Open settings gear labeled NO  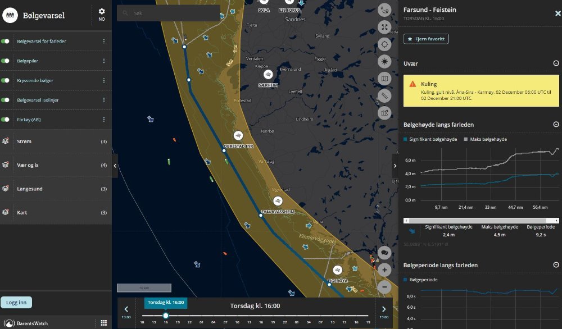[102, 15]
